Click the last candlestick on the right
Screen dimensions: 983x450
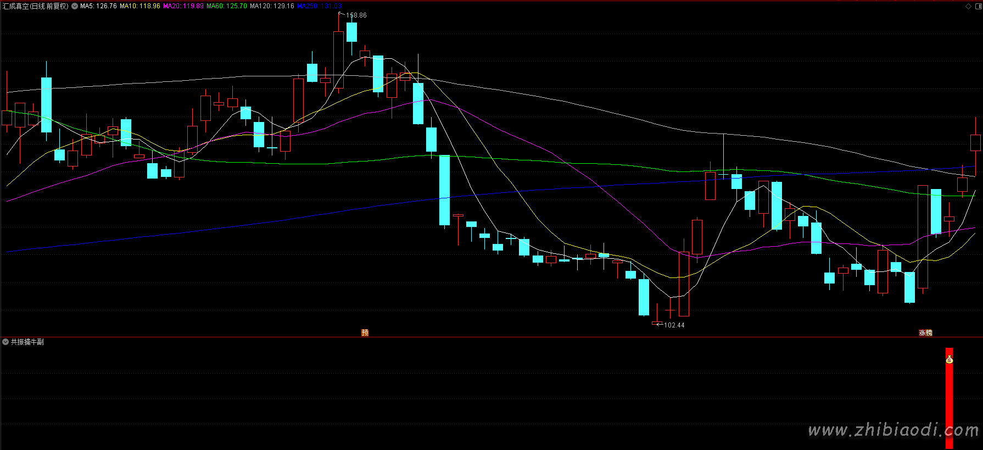(x=975, y=143)
